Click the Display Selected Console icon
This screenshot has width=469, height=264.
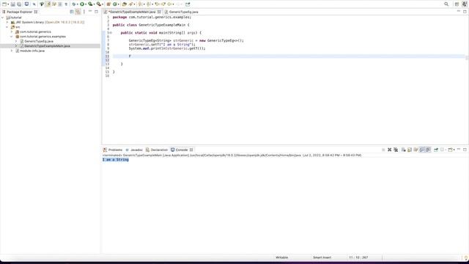[443, 150]
